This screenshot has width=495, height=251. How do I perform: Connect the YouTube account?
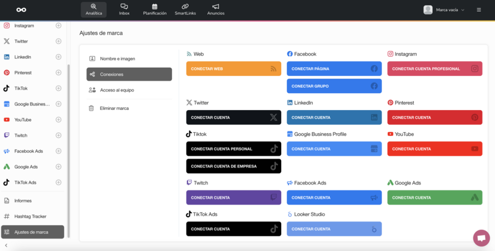435,149
